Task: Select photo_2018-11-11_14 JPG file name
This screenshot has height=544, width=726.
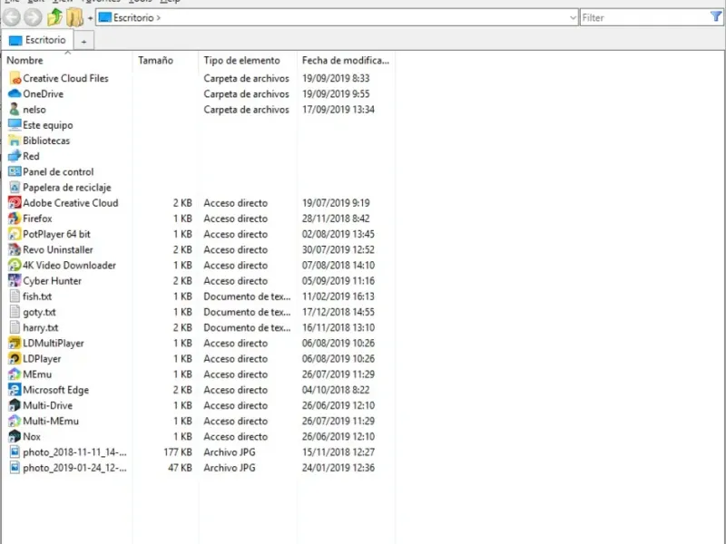Action: coord(74,452)
